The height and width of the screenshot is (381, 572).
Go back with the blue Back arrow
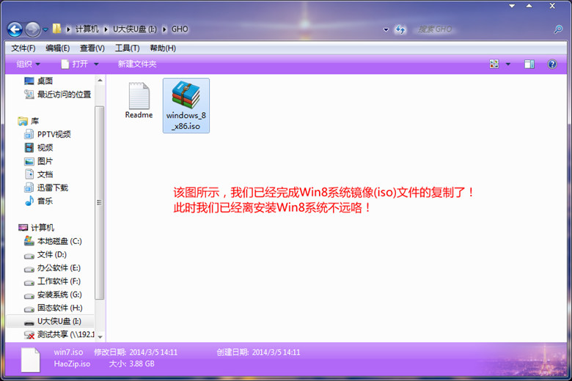tap(15, 29)
